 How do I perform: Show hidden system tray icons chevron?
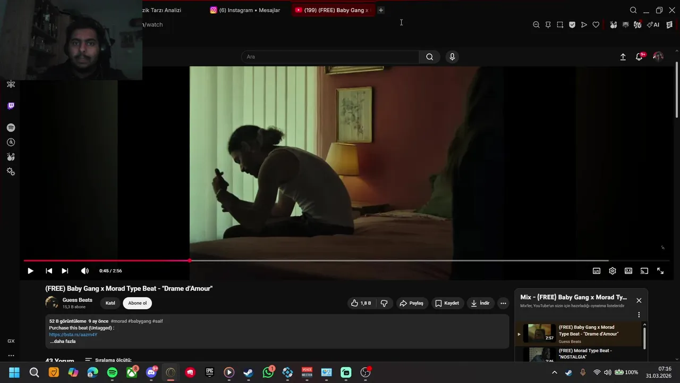coord(555,372)
